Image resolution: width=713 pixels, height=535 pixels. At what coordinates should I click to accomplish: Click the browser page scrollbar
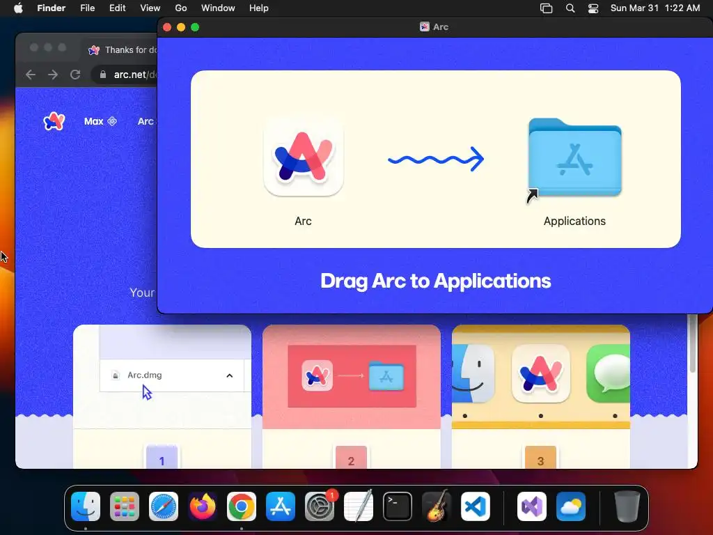tap(693, 344)
